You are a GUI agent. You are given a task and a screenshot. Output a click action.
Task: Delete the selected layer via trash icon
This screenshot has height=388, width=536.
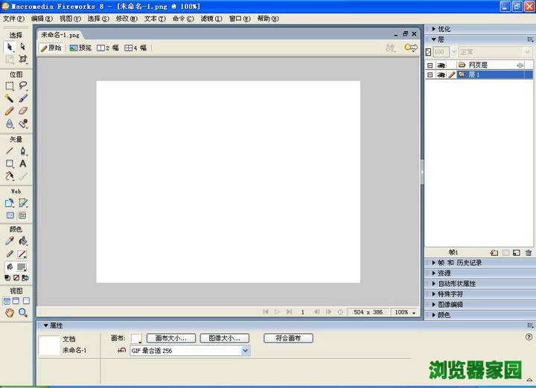(529, 253)
